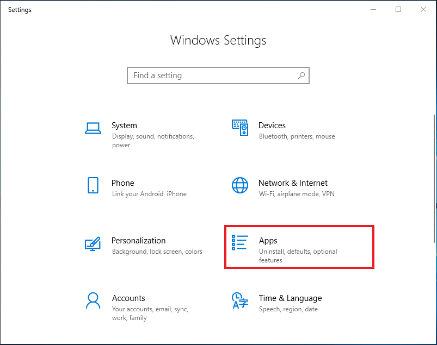
Task: Open Network & Internet label
Action: (x=293, y=183)
